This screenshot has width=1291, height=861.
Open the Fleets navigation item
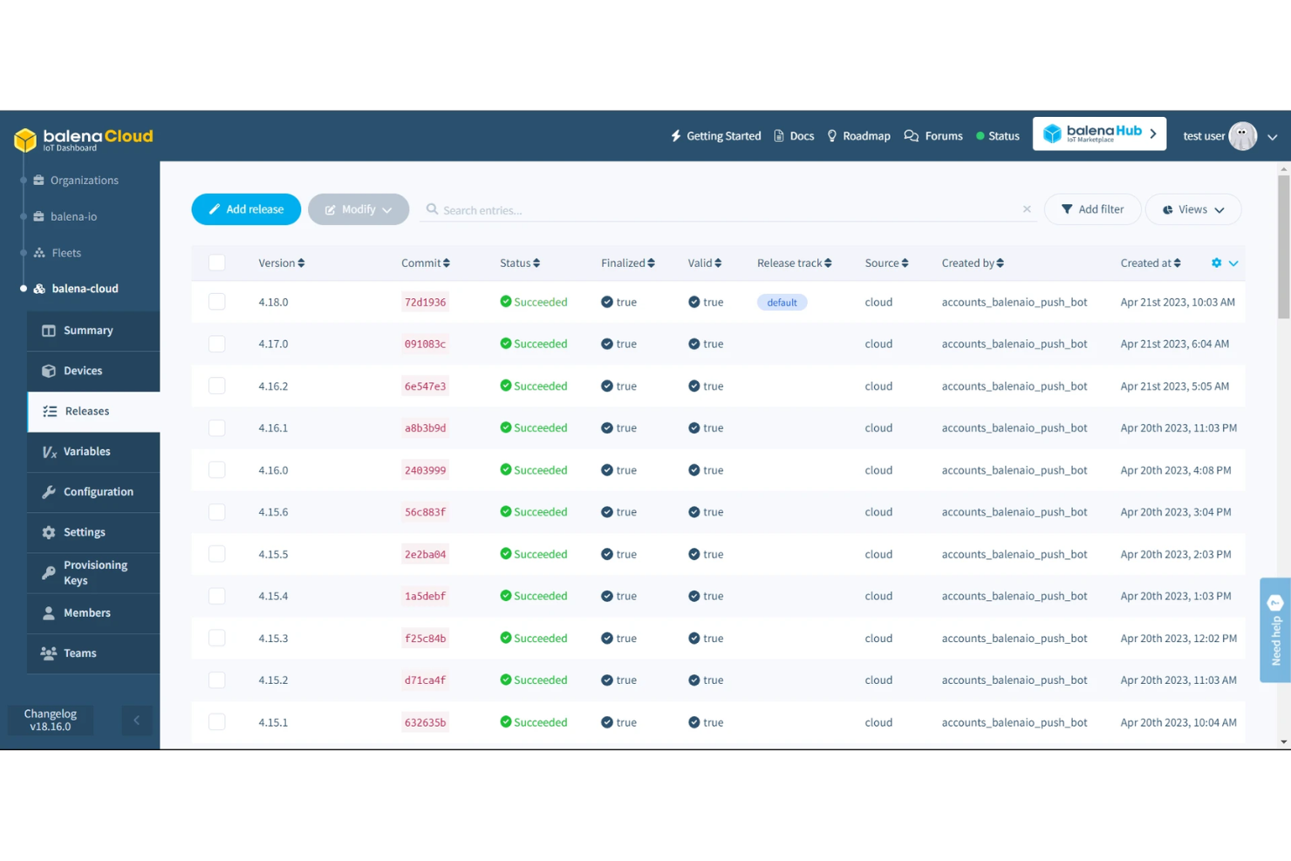tap(66, 252)
